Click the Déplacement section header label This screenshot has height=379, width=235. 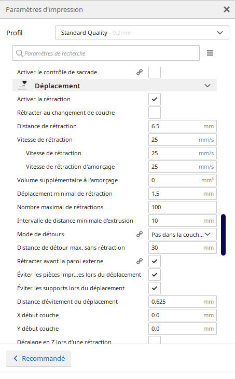(x=57, y=86)
